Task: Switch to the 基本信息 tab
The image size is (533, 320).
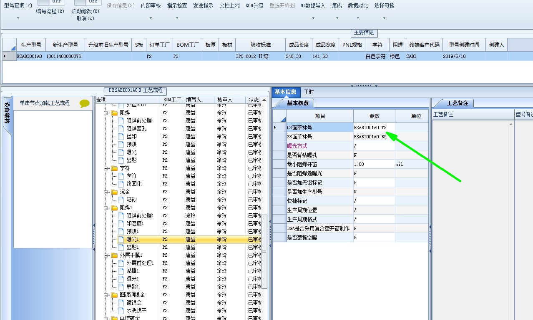Action: coord(285,92)
